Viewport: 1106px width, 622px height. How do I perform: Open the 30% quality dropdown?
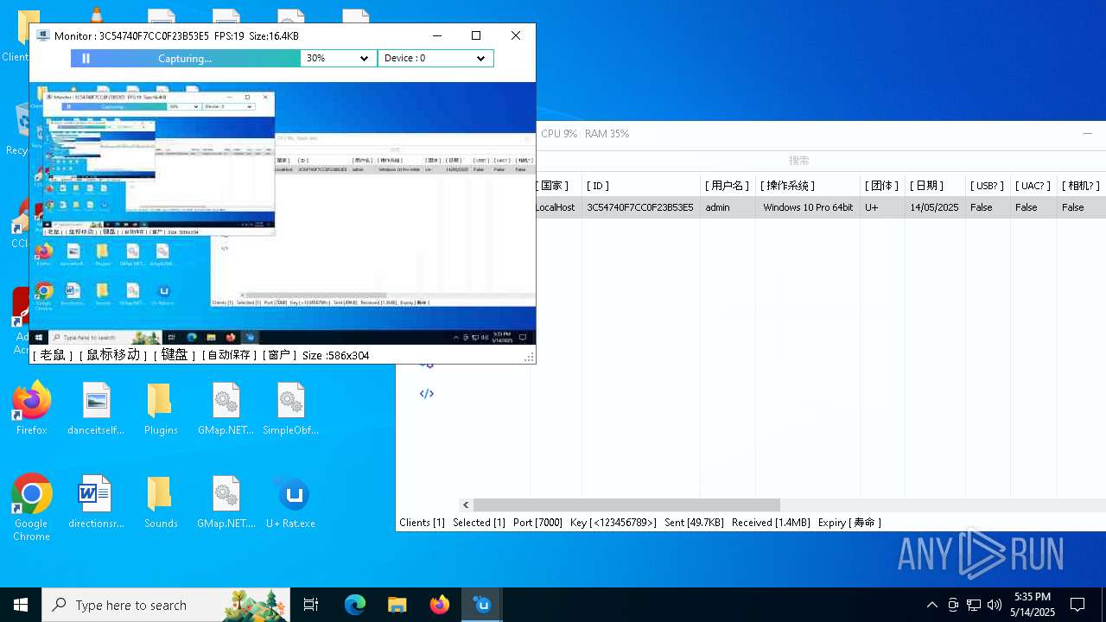[339, 59]
